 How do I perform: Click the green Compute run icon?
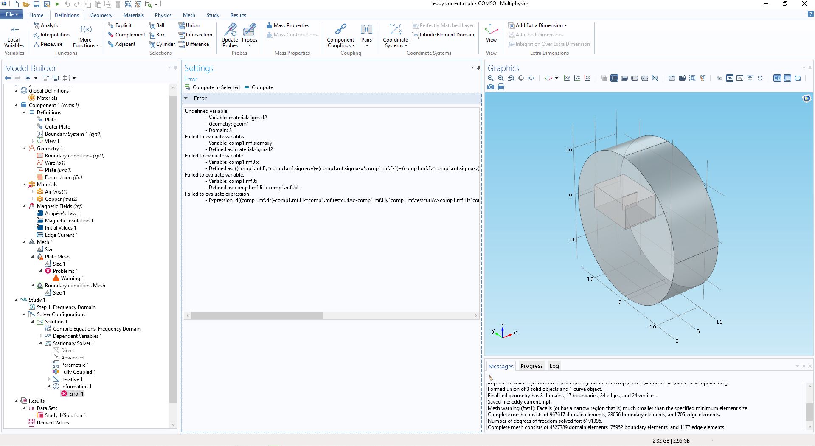[x=57, y=4]
